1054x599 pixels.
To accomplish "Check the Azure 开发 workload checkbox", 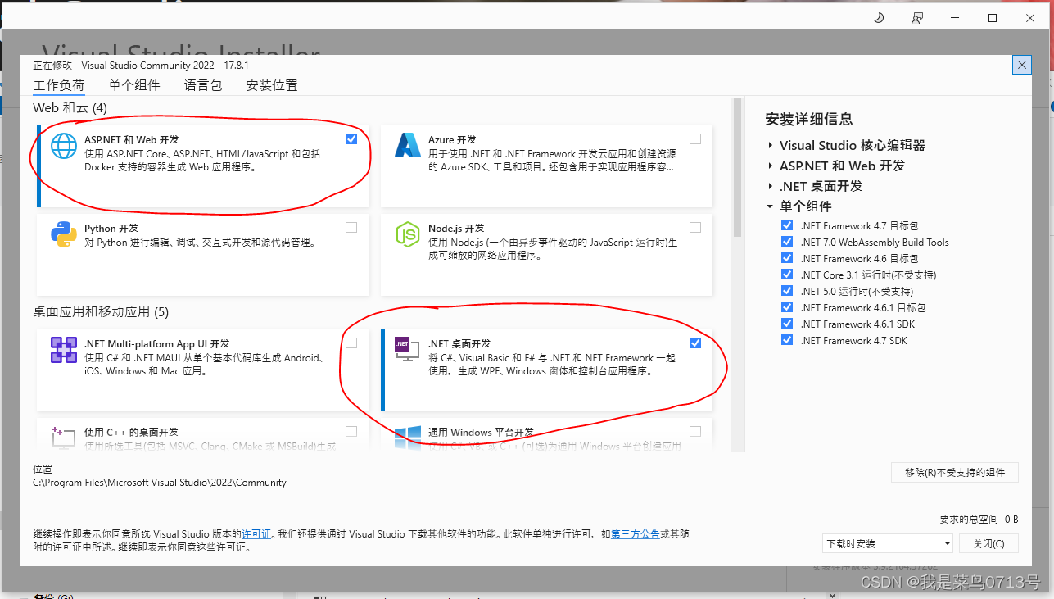I will [x=695, y=138].
